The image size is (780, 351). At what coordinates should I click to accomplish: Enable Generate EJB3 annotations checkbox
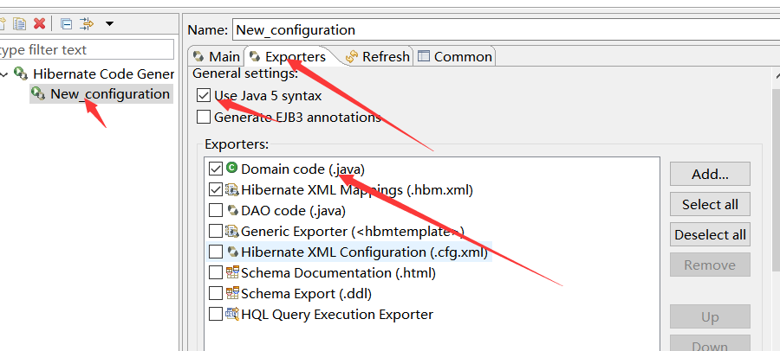point(204,118)
